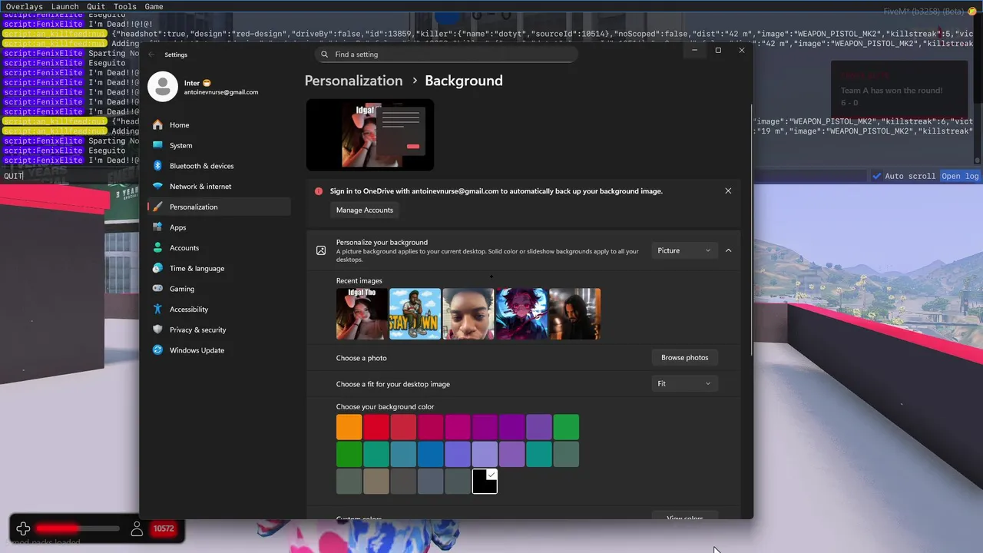Click Choose your background color label
Screen dimensions: 983x553
(385, 407)
